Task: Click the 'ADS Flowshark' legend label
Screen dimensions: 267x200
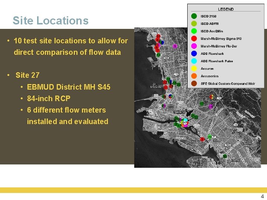Action: click(212, 54)
